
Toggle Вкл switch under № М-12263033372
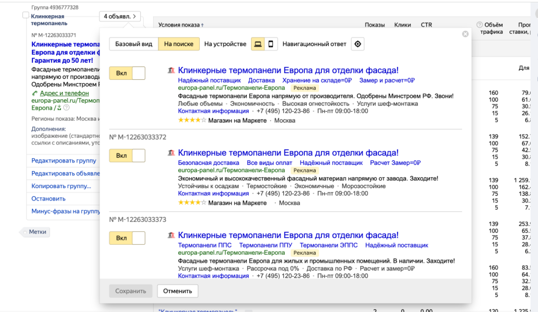coord(127,156)
